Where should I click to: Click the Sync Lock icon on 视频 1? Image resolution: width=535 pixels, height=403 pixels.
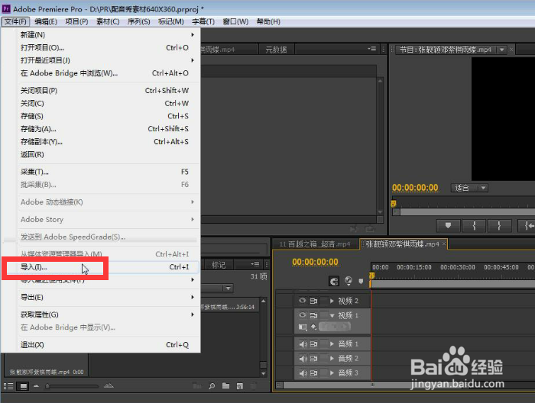pos(313,315)
